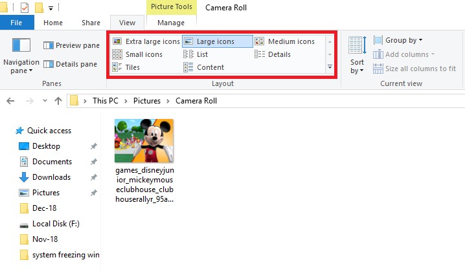465x271 pixels.
Task: Select Large icons layout
Action: (217, 41)
